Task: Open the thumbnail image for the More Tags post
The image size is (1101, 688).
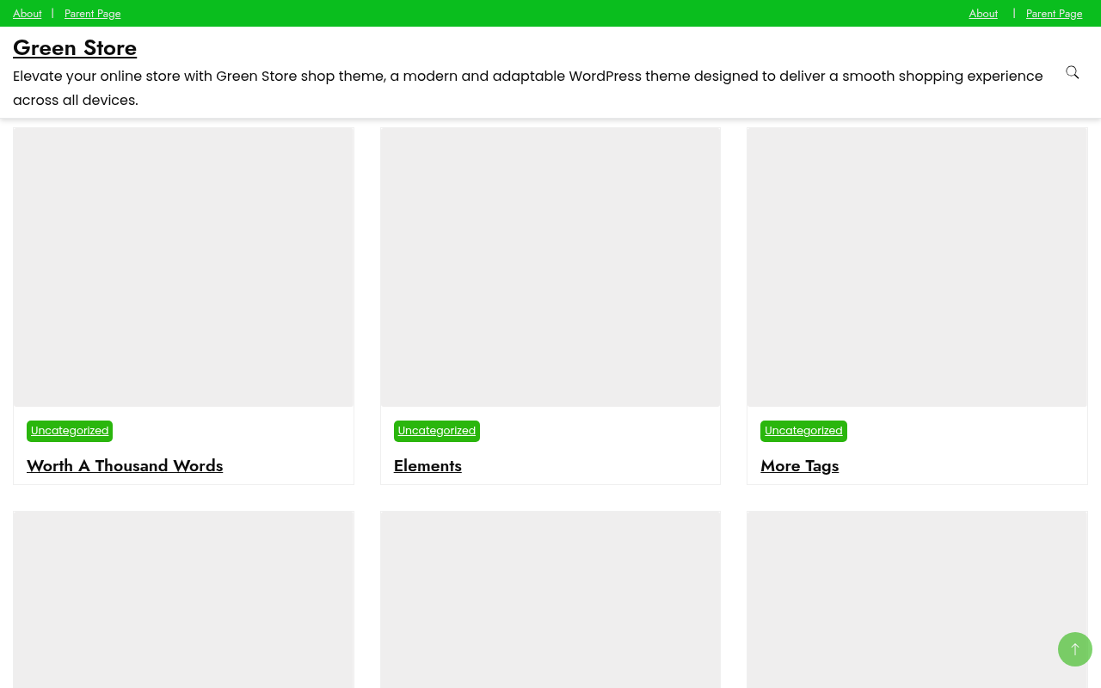Action: click(x=917, y=267)
